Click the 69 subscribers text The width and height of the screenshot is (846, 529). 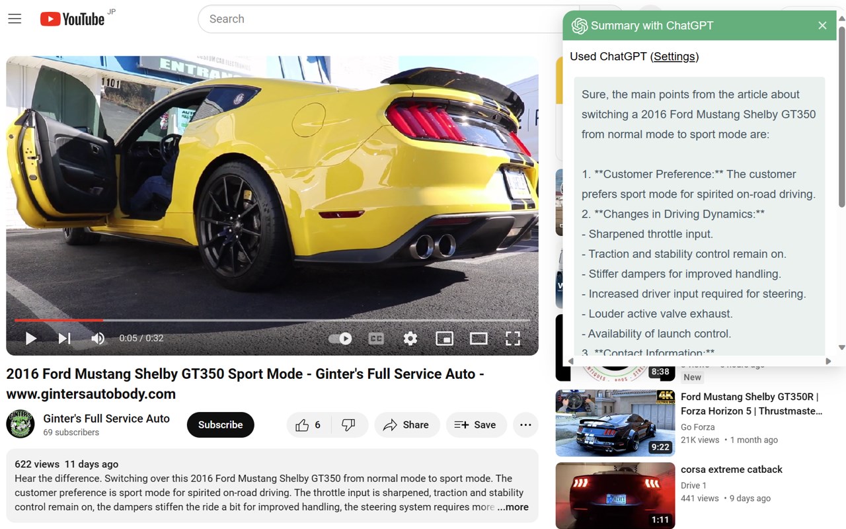point(71,432)
